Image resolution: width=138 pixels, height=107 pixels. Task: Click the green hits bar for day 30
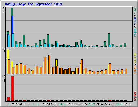pos(125,45)
